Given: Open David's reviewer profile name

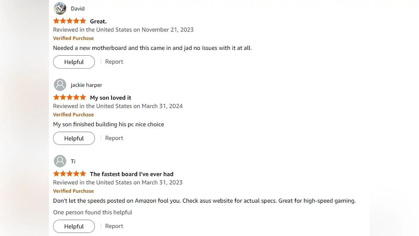Looking at the screenshot, I should tap(78, 9).
